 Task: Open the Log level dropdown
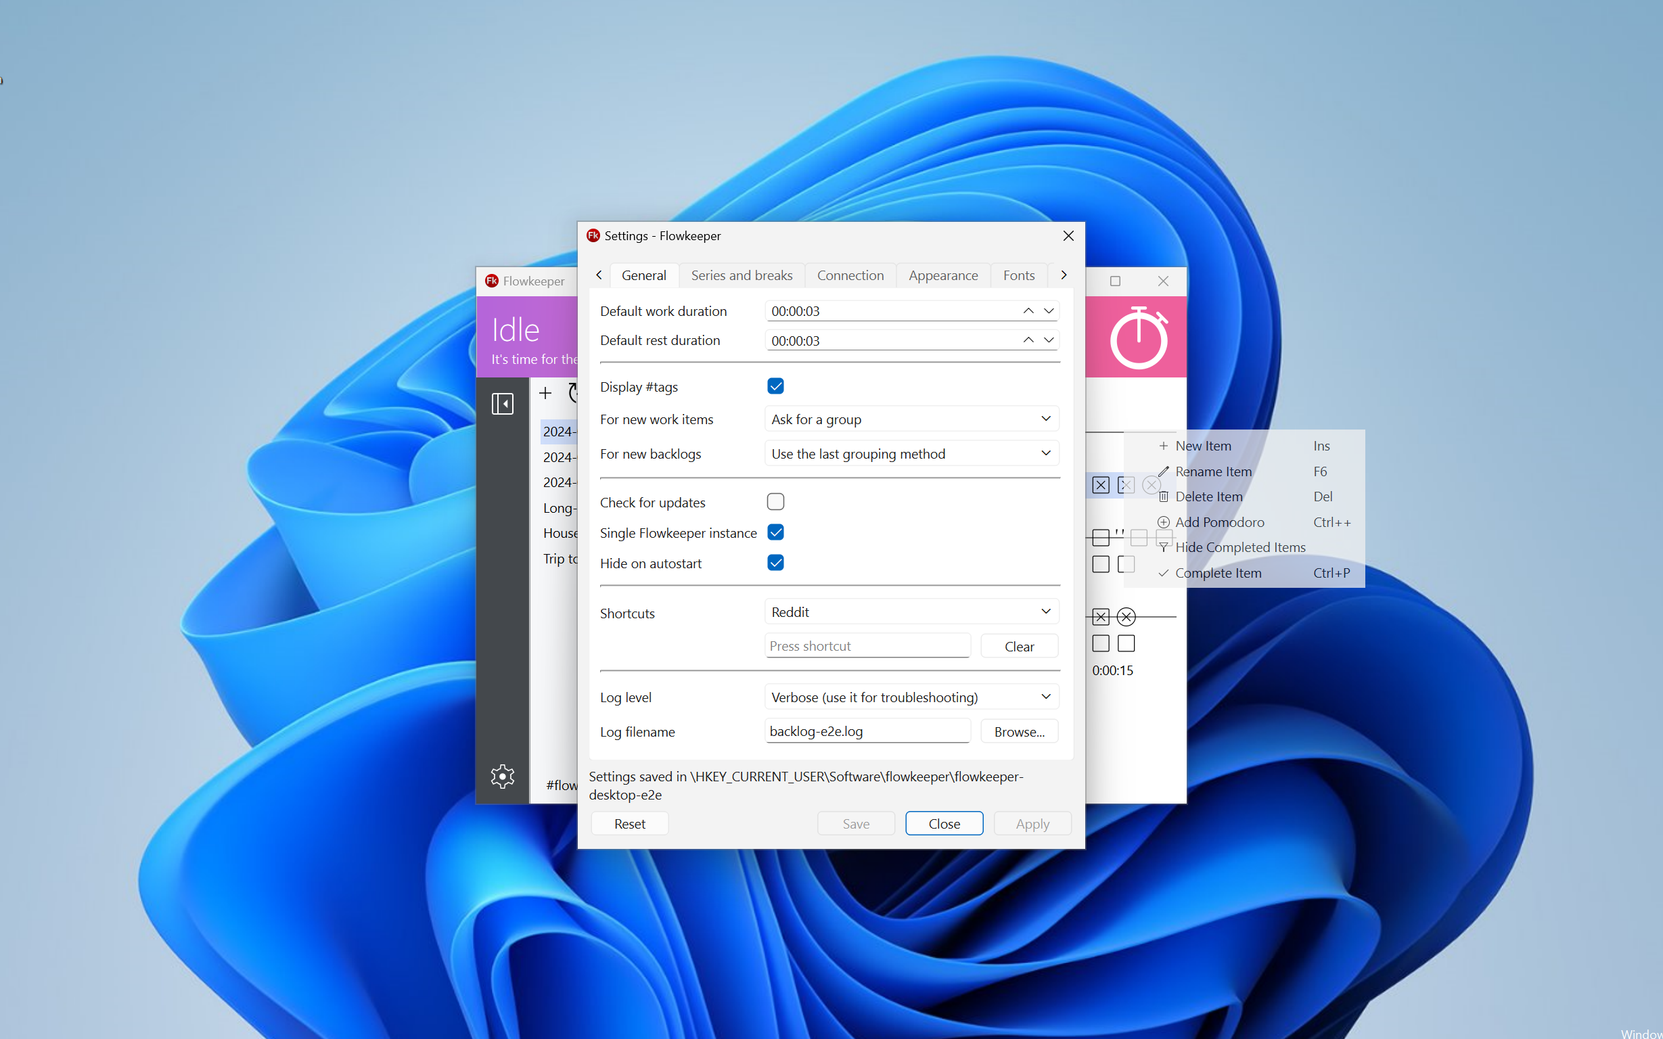(911, 697)
